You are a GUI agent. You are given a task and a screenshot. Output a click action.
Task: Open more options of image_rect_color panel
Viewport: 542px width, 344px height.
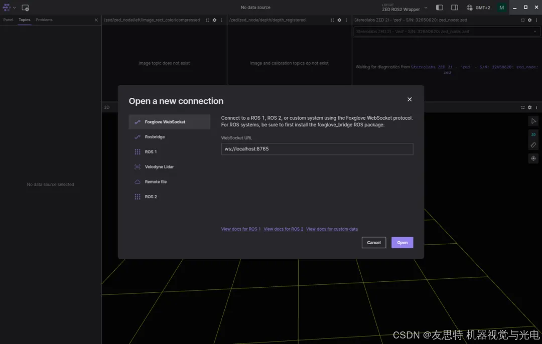[x=221, y=20]
